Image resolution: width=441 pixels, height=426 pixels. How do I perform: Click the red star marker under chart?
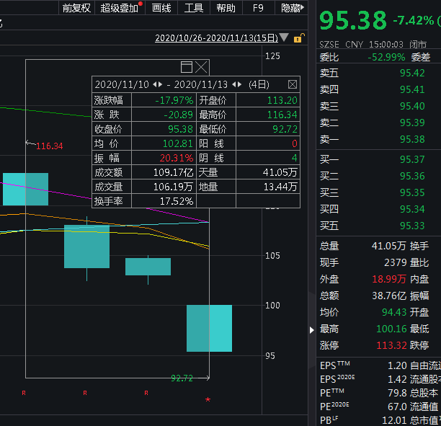coord(208,399)
